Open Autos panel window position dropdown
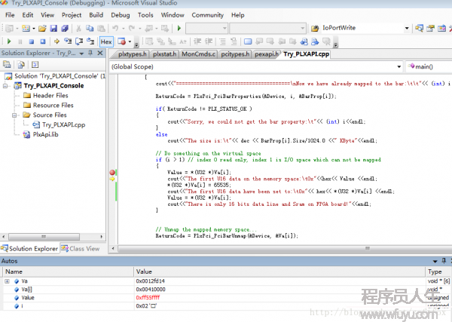 coord(435,261)
